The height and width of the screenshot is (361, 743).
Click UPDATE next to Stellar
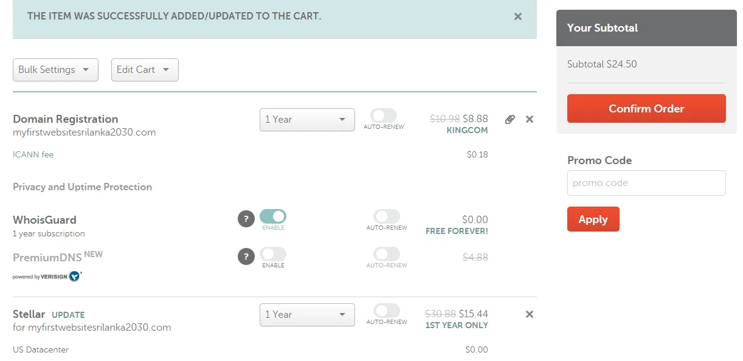68,315
